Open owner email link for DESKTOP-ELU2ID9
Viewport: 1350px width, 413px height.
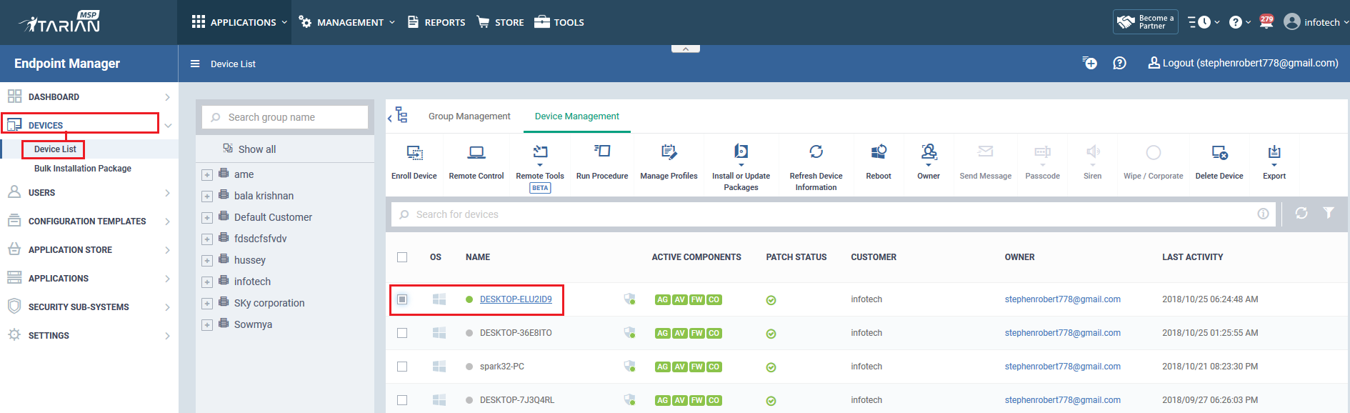click(x=1063, y=299)
